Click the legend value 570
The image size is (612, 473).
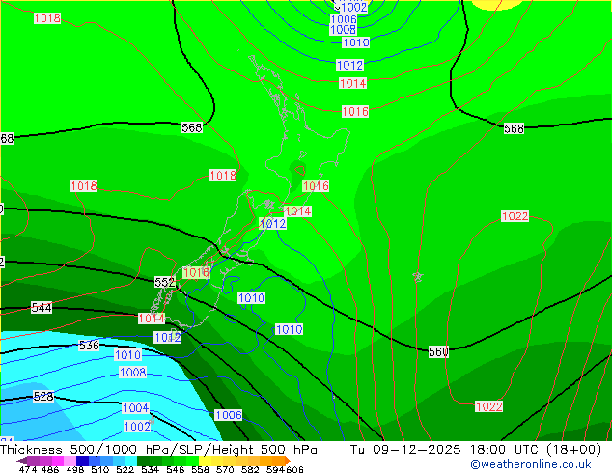[225, 469]
